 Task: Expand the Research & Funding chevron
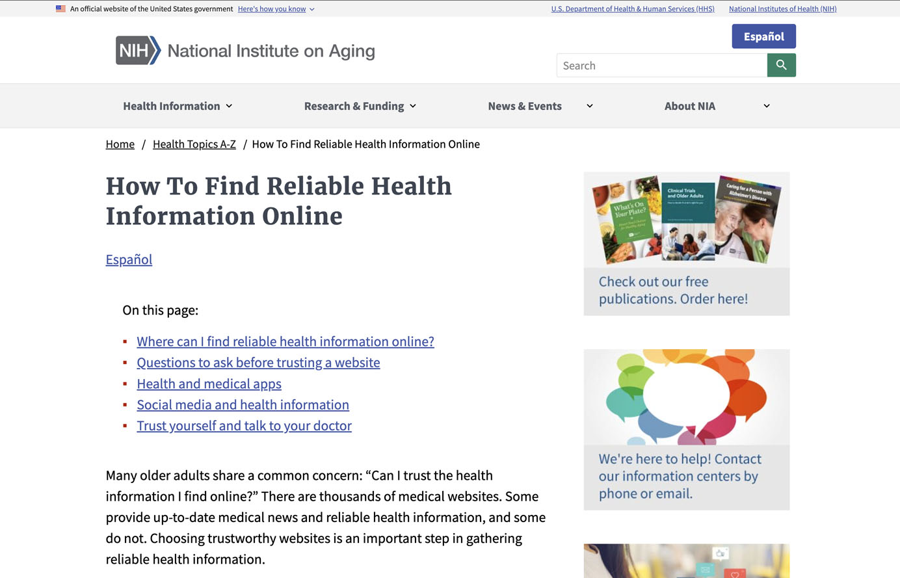tap(413, 106)
